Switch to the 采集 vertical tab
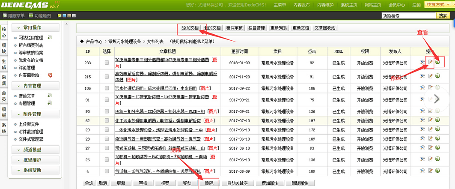Image resolution: width=455 pixels, height=189 pixels. pyautogui.click(x=4, y=80)
